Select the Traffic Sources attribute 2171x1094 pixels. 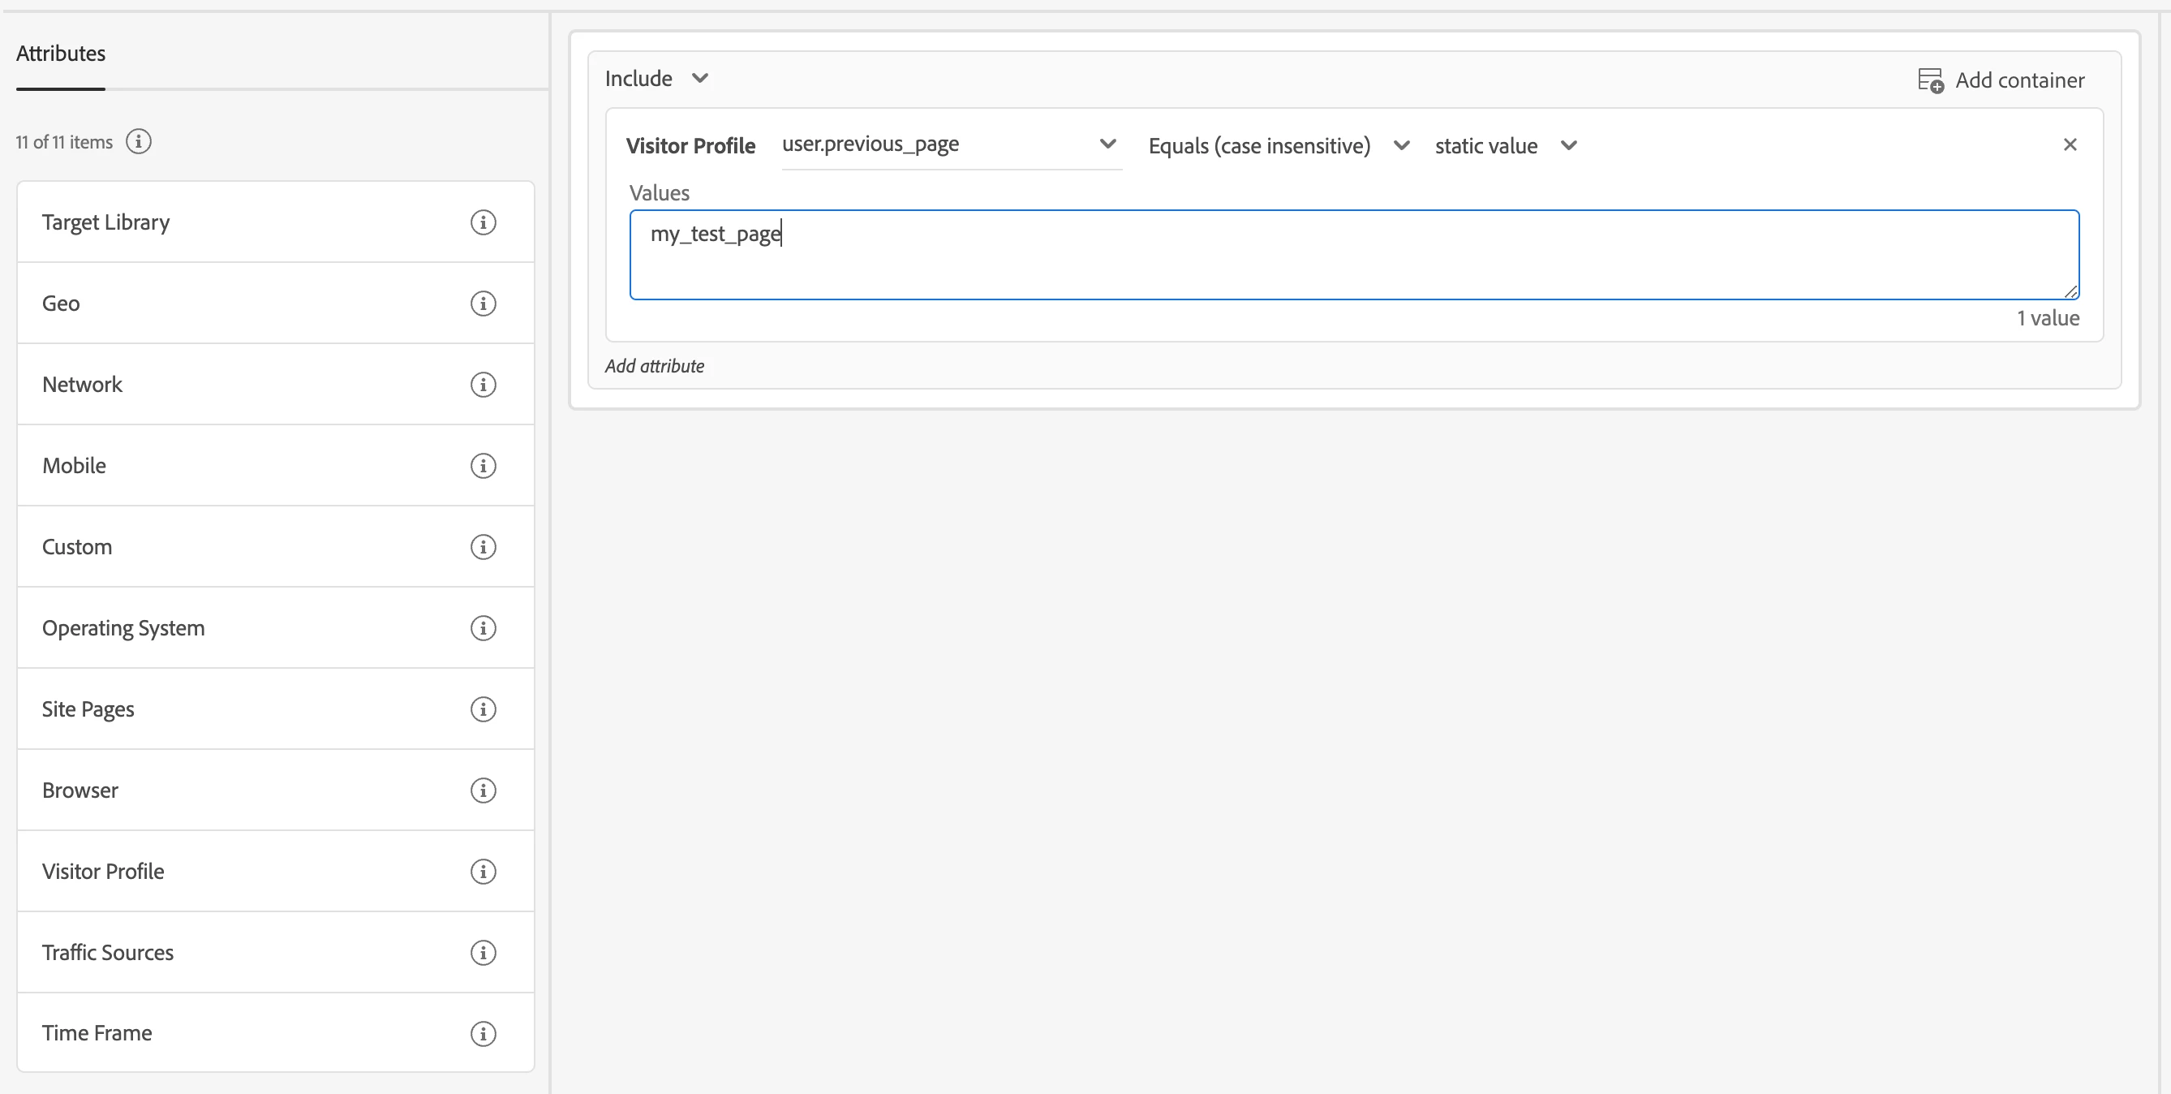[108, 953]
